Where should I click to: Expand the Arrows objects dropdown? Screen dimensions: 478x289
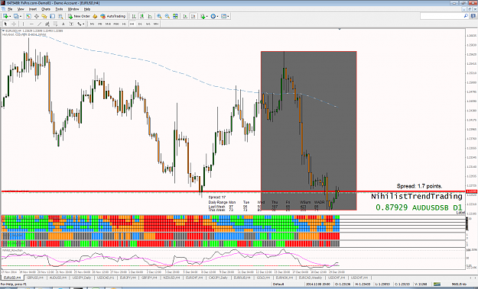click(83, 24)
